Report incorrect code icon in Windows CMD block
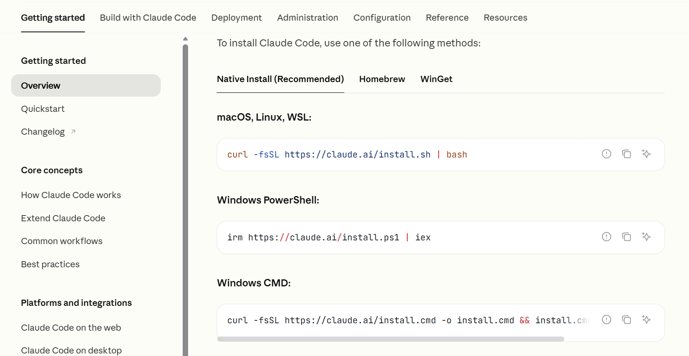Image resolution: width=689 pixels, height=356 pixels. 607,320
